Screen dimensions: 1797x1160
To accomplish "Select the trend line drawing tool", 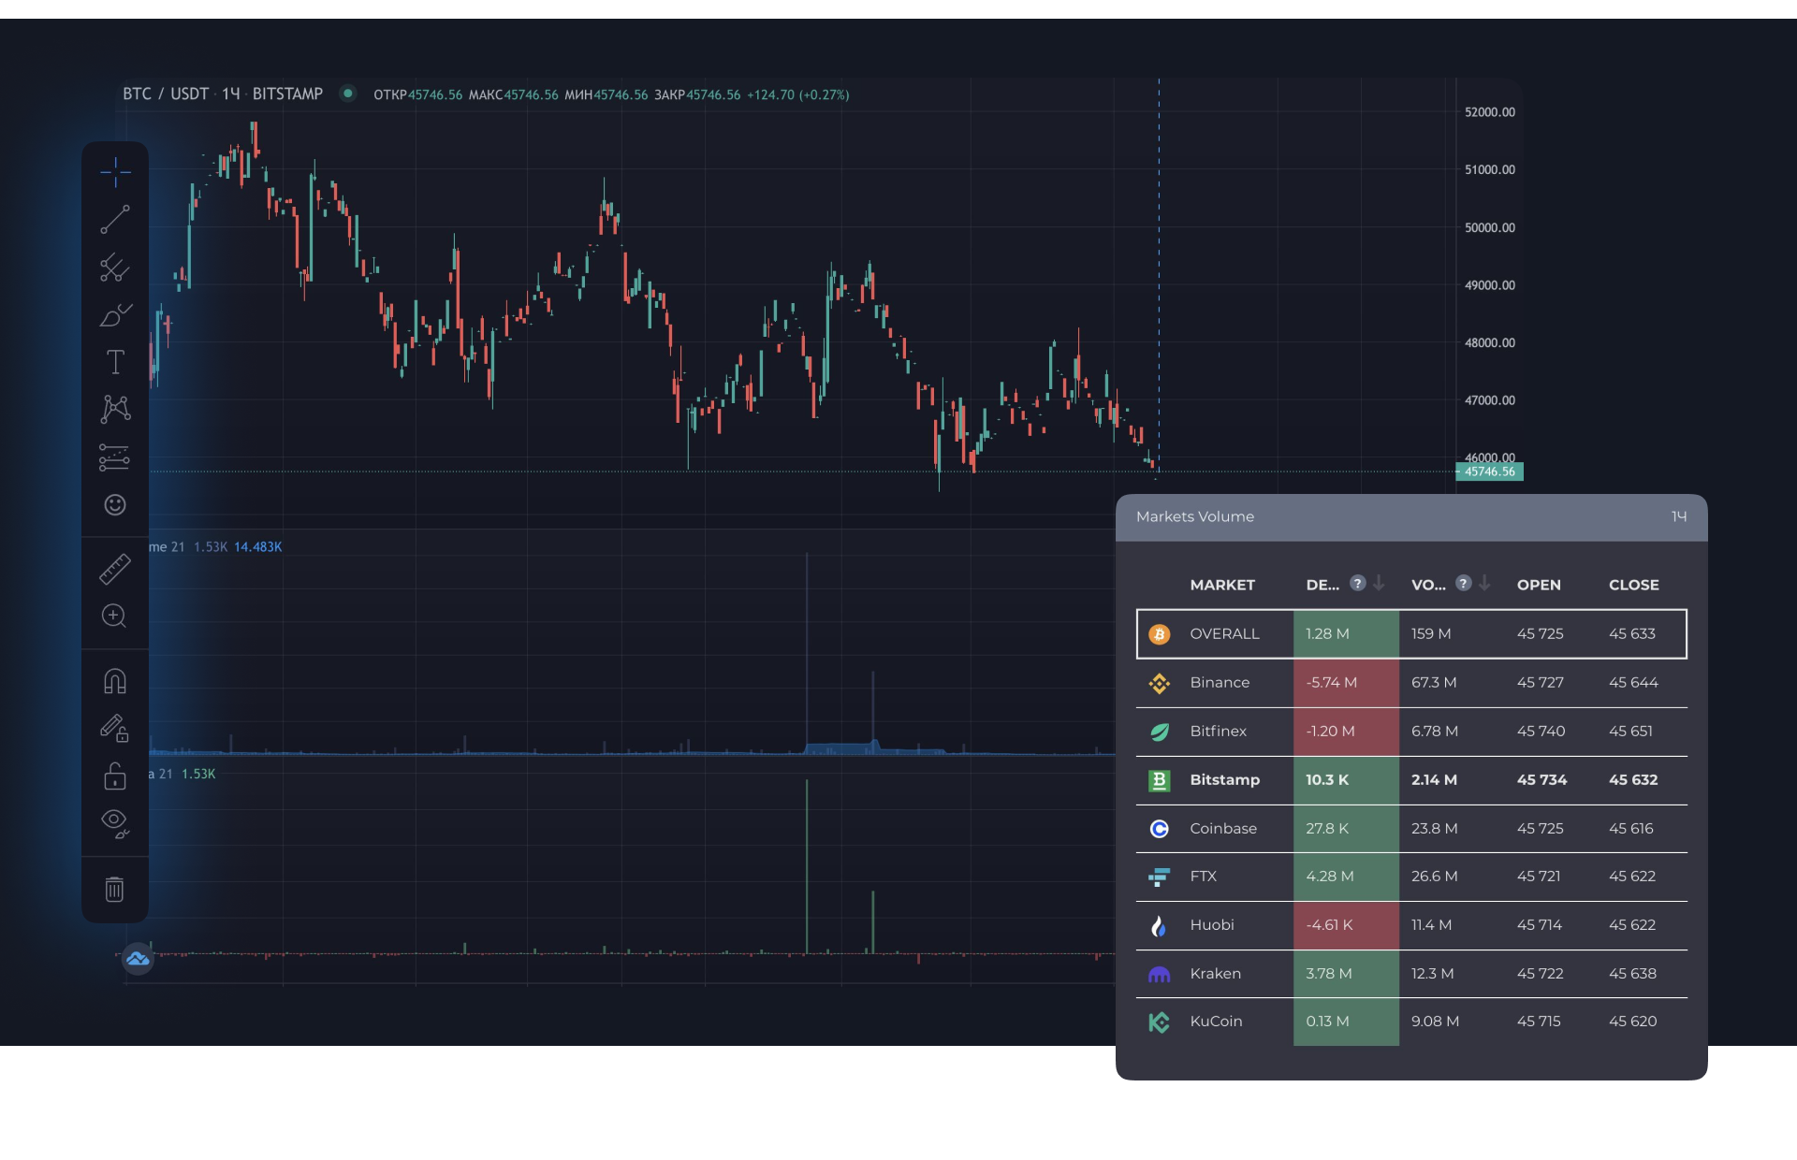I will click(x=115, y=220).
